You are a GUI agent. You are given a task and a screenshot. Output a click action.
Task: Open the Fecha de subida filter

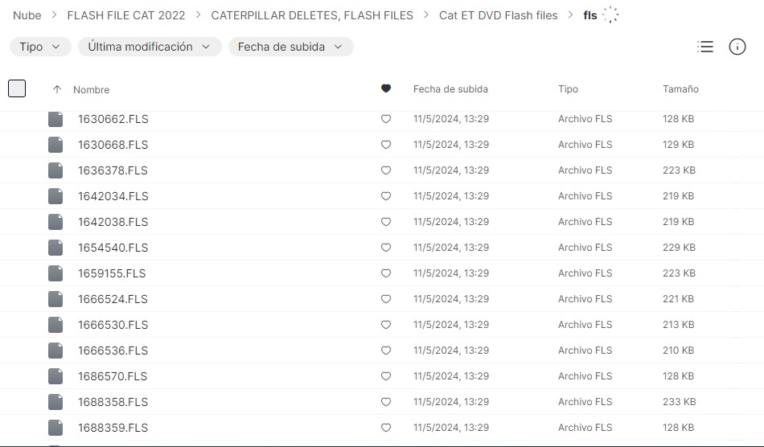click(290, 47)
